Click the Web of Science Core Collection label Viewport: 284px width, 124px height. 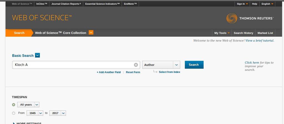(x=60, y=33)
